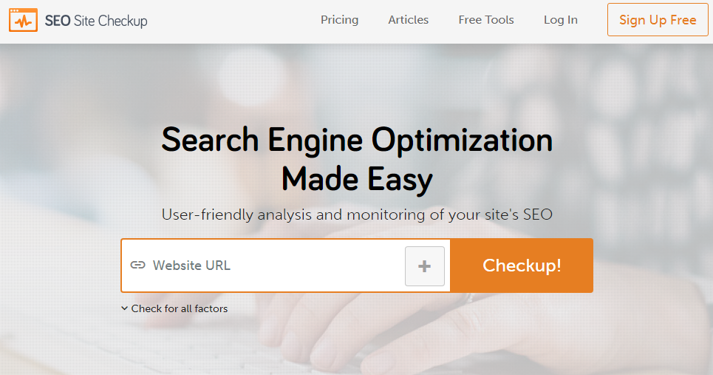Go to the Articles section
This screenshot has width=713, height=375.
[x=409, y=20]
